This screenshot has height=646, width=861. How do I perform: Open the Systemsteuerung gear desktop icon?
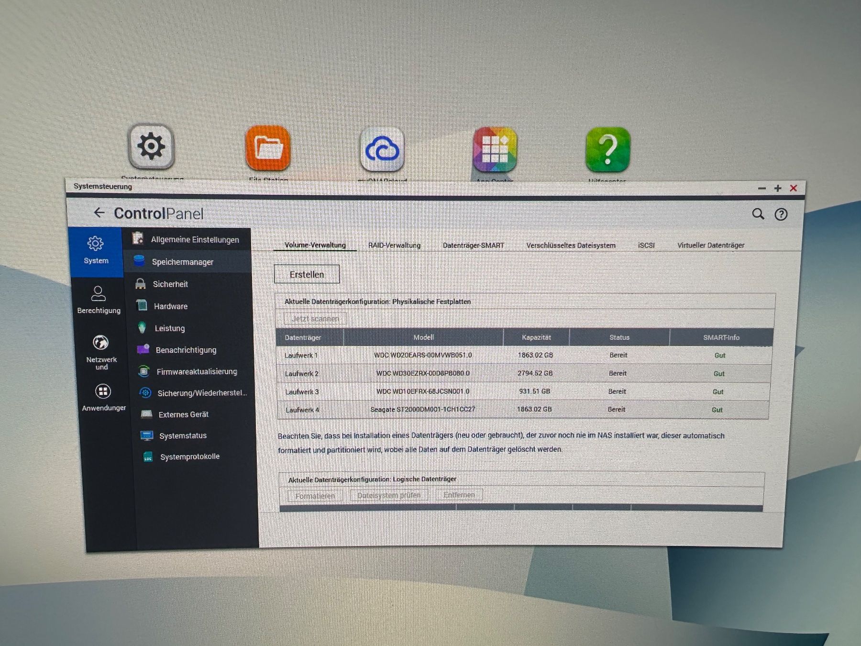click(x=151, y=146)
